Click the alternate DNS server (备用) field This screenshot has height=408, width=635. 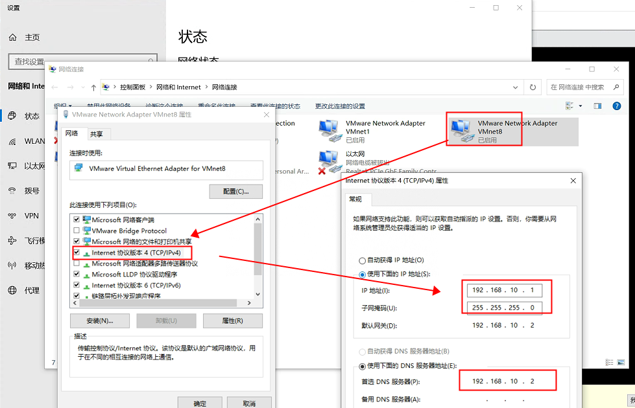504,400
